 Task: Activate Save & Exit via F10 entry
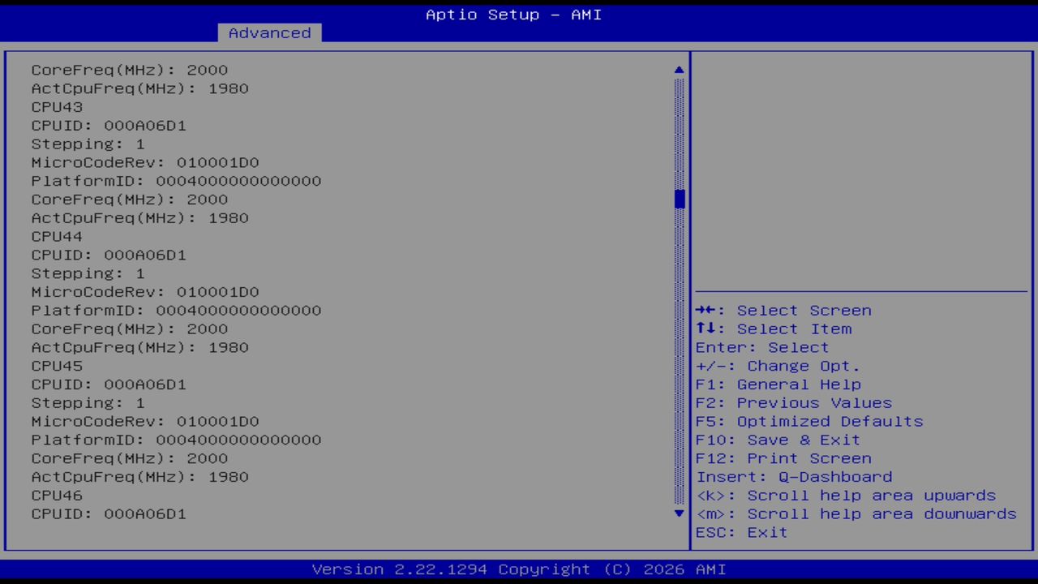tap(777, 439)
